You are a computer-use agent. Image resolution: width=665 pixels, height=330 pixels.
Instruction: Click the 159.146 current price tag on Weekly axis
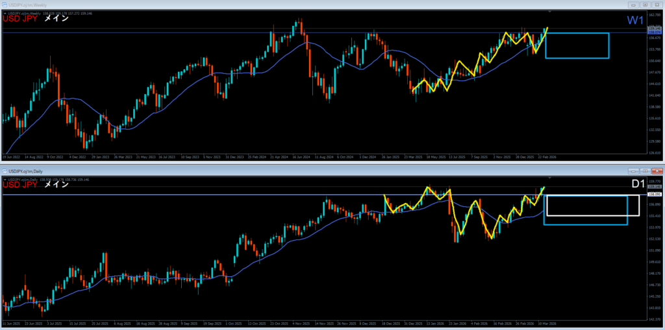655,29
